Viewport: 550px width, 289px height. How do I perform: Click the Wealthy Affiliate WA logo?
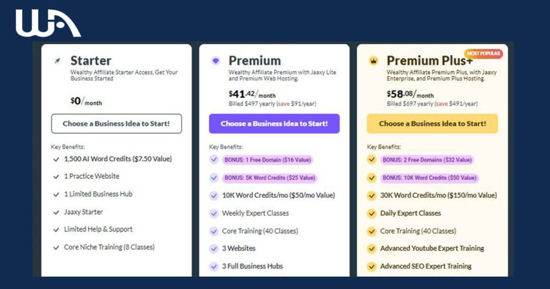[48, 23]
